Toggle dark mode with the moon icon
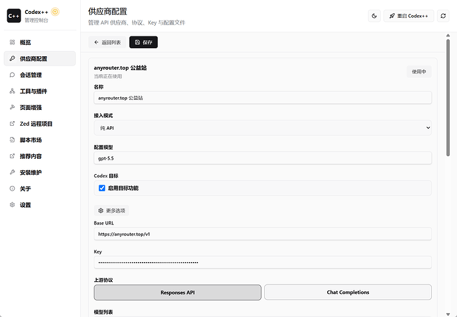The height and width of the screenshot is (317, 457). [x=374, y=16]
